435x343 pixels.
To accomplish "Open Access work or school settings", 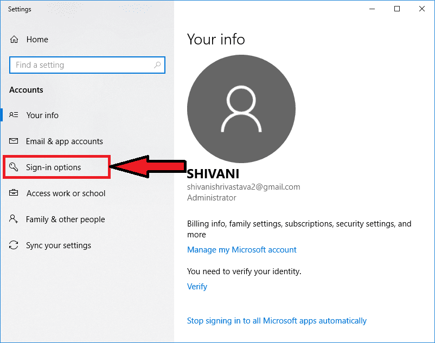I will pyautogui.click(x=66, y=193).
